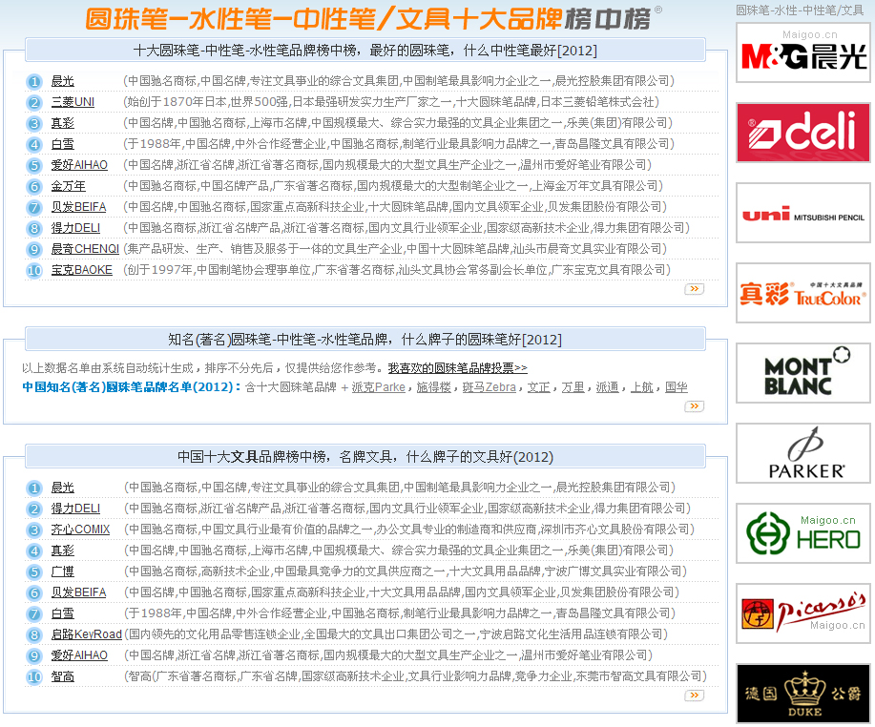Click the 万里 brand link
Image resolution: width=875 pixels, height=727 pixels.
pyautogui.click(x=573, y=387)
